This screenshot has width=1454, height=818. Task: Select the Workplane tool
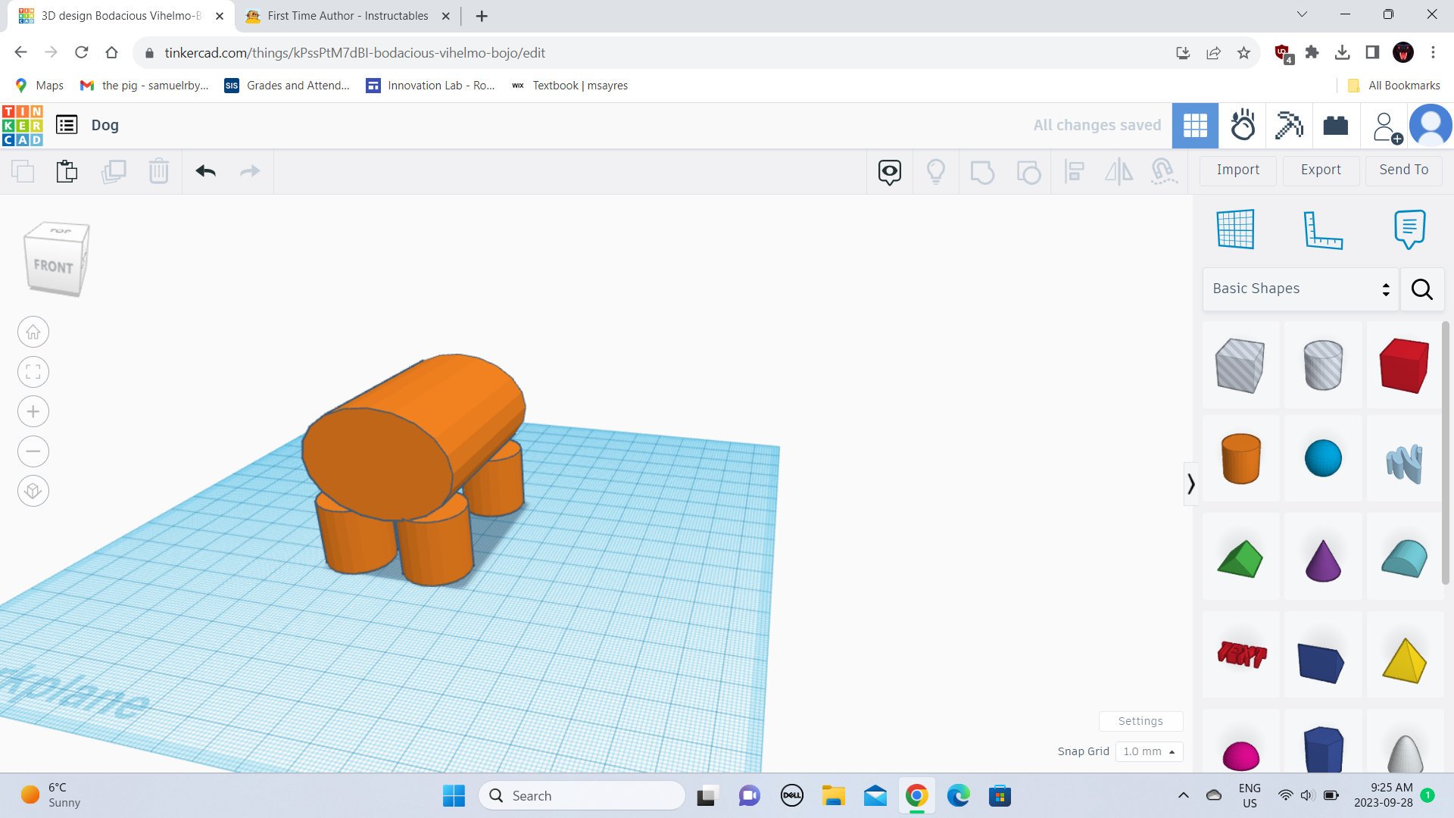[x=1235, y=229]
